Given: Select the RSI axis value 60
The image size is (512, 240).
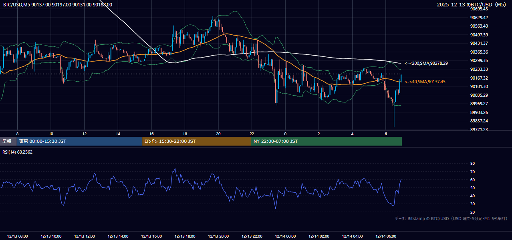Looking at the screenshot, I should pyautogui.click(x=472, y=180).
